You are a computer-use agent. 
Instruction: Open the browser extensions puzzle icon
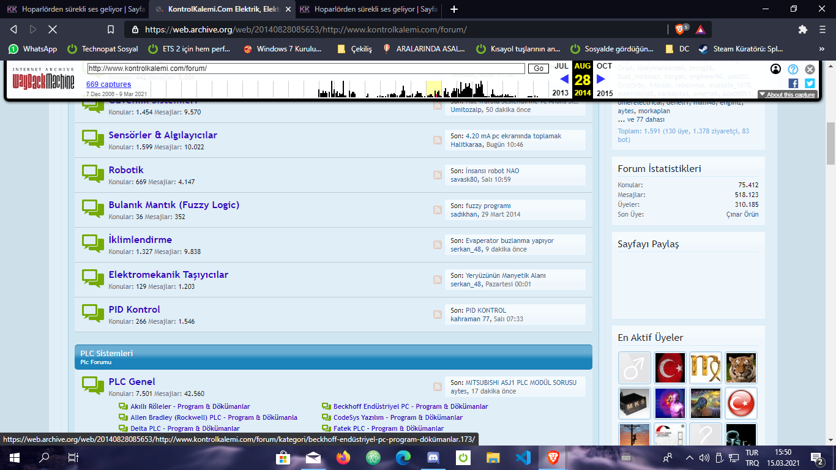pyautogui.click(x=803, y=29)
